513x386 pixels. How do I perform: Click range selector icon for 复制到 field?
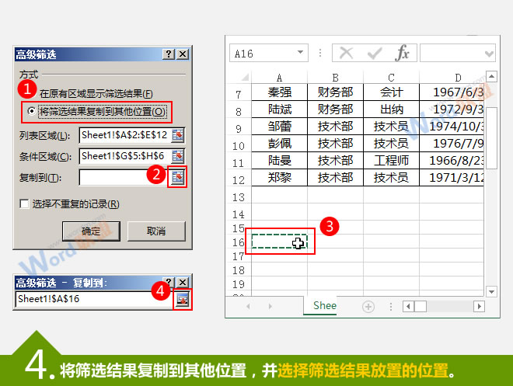[178, 177]
